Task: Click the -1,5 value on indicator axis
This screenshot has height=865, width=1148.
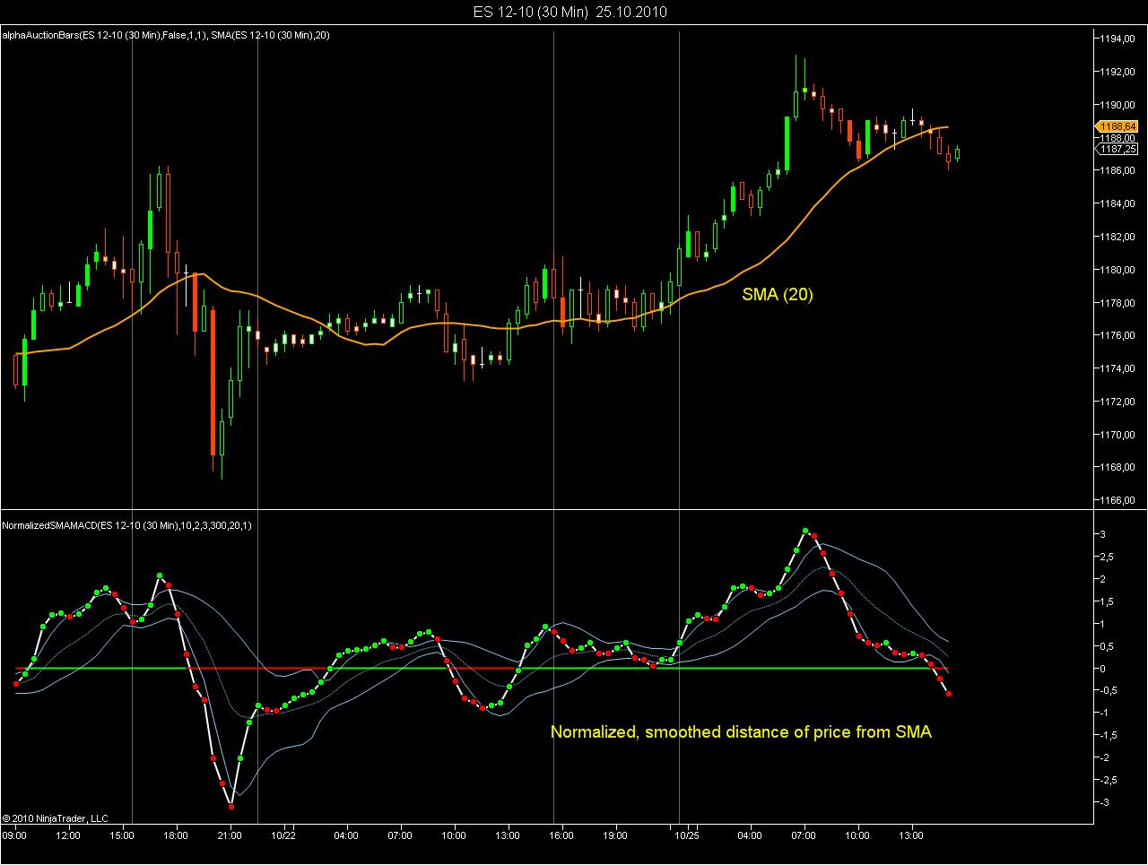Action: (x=1109, y=735)
